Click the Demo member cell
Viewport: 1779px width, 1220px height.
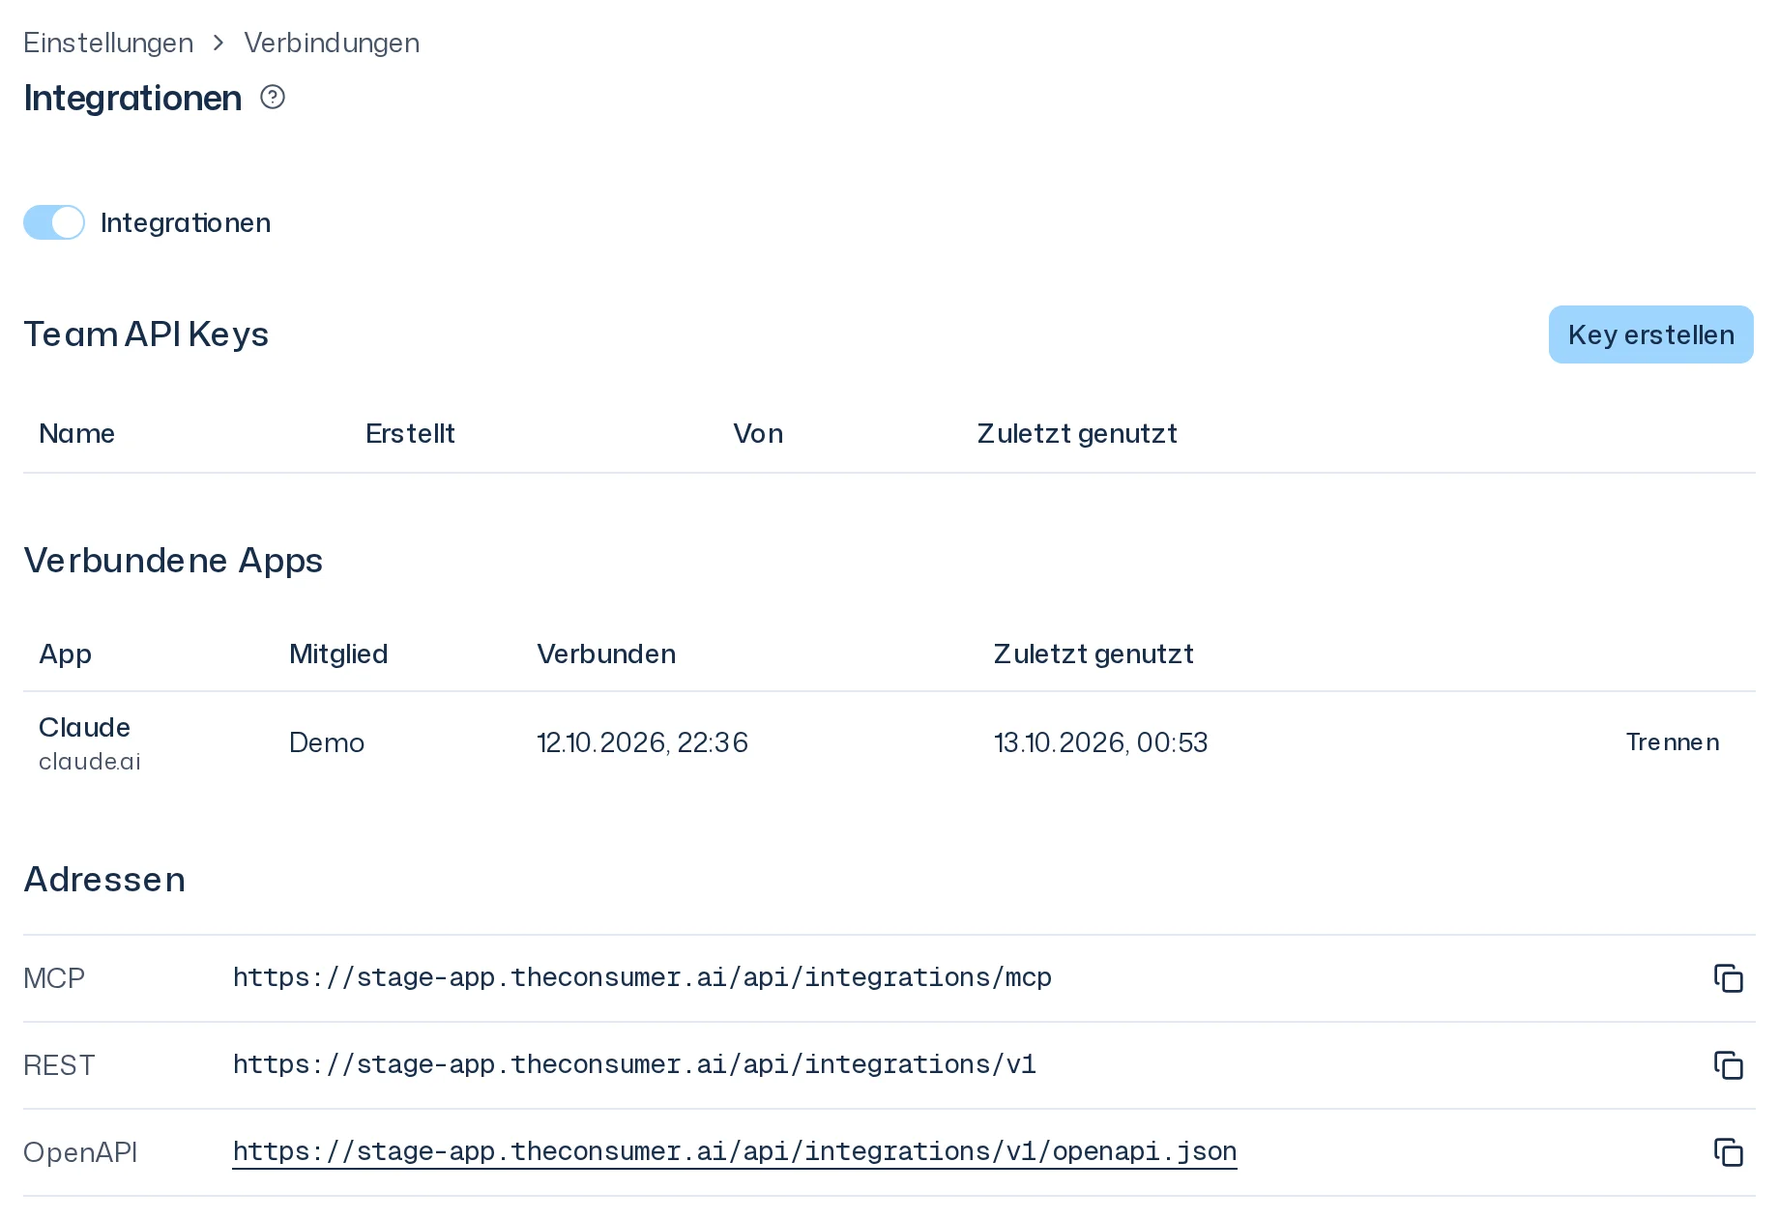coord(327,742)
